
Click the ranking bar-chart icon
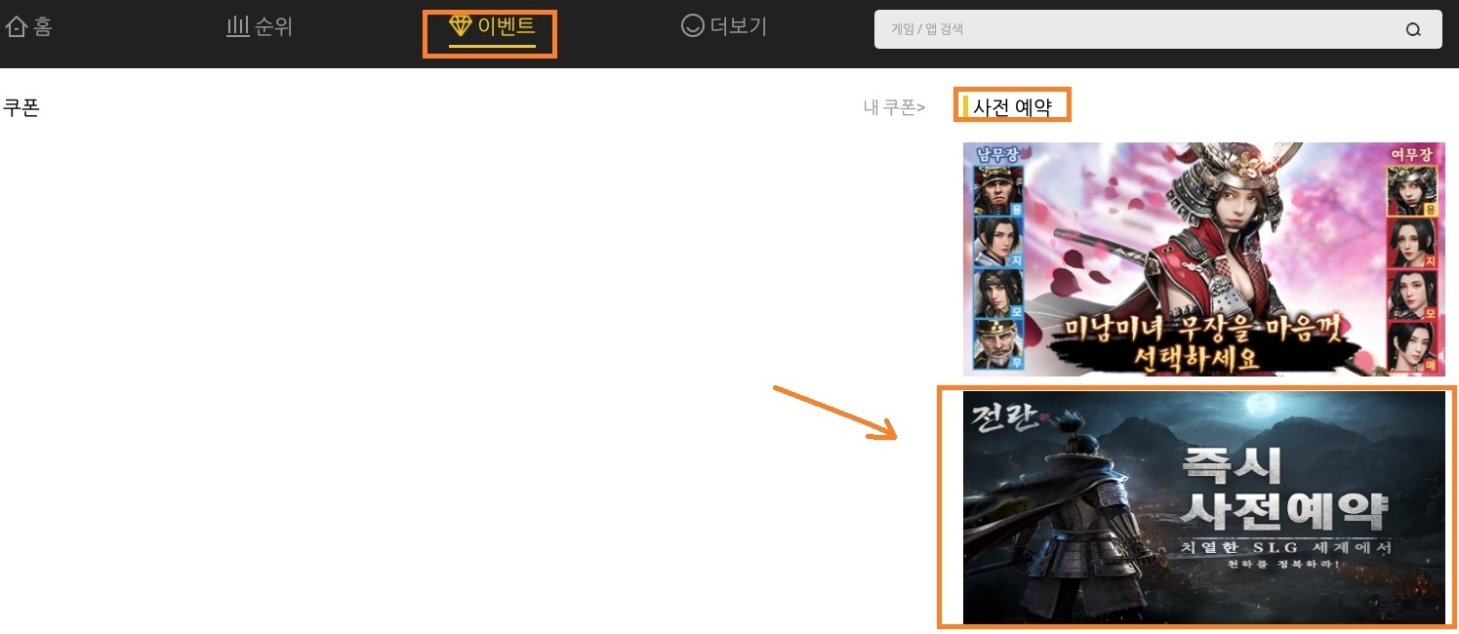click(238, 27)
